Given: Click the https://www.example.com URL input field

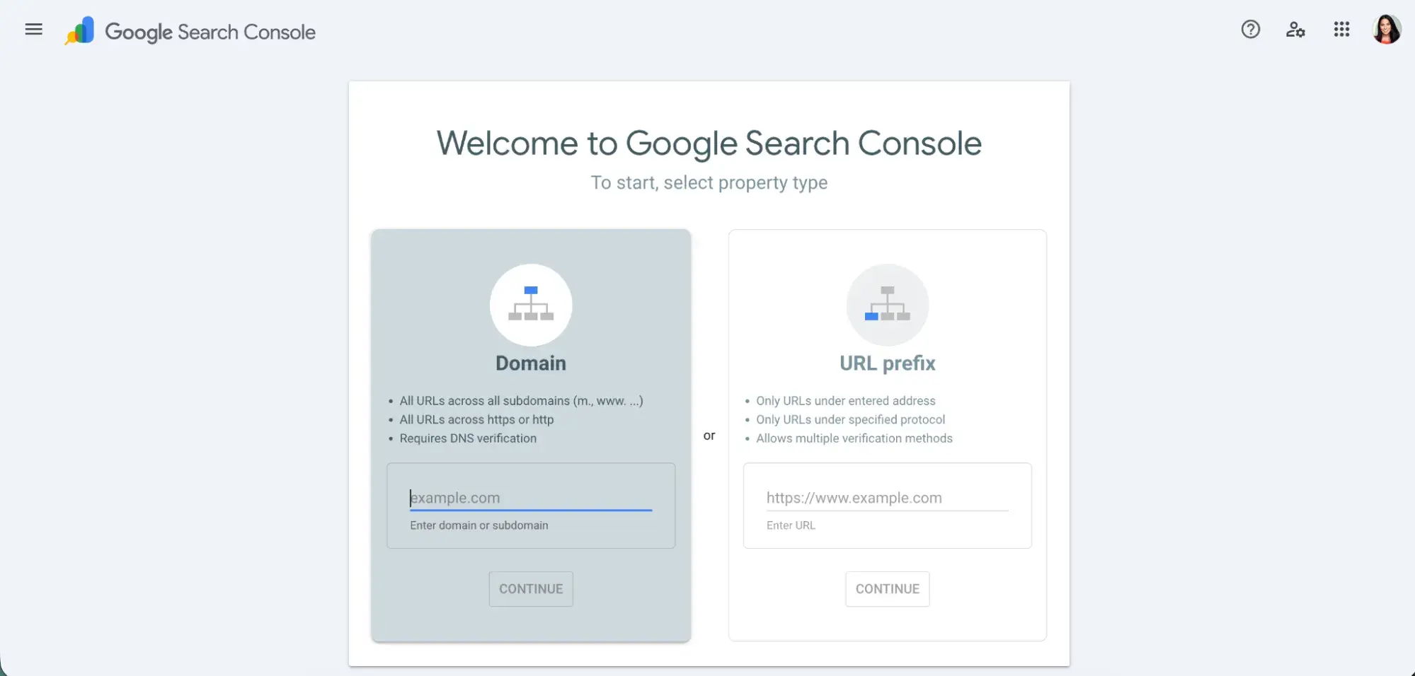Looking at the screenshot, I should point(887,498).
